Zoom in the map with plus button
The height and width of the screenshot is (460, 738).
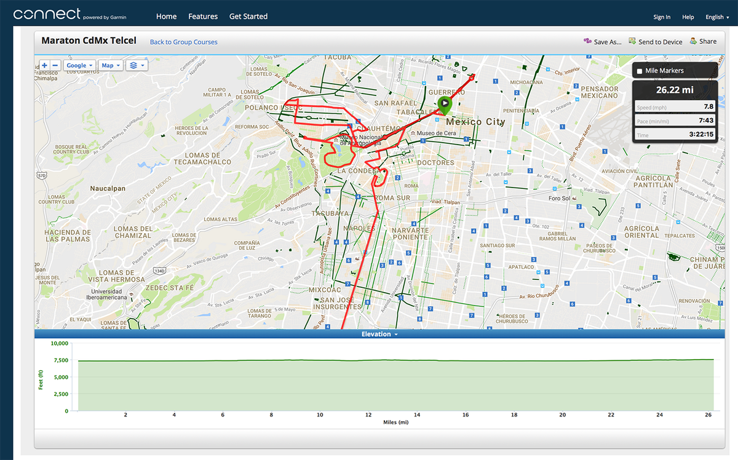click(x=44, y=65)
